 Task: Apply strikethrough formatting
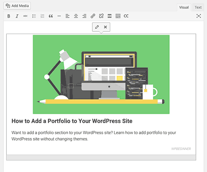(x=25, y=16)
